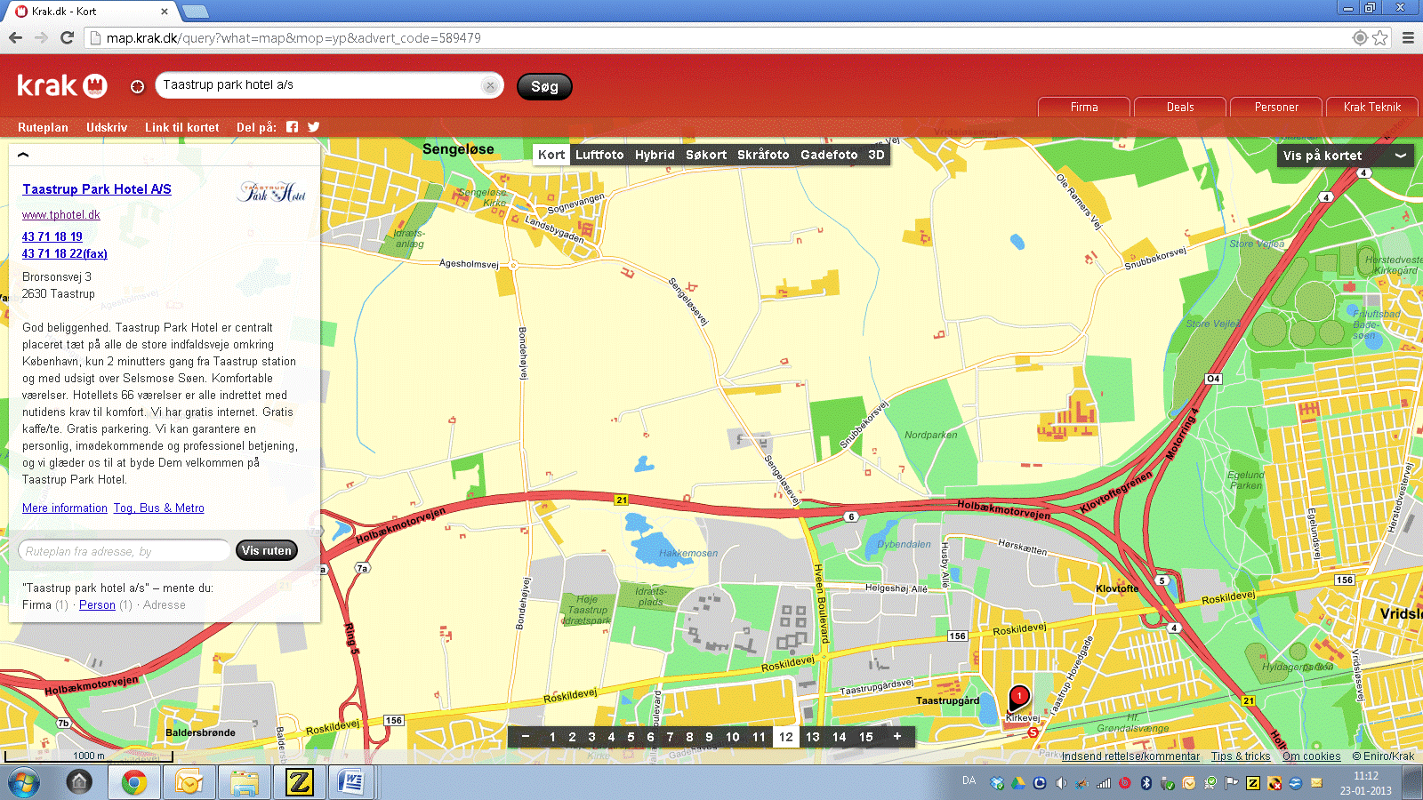Click the Søg search button
Image resolution: width=1423 pixels, height=800 pixels.
544,86
